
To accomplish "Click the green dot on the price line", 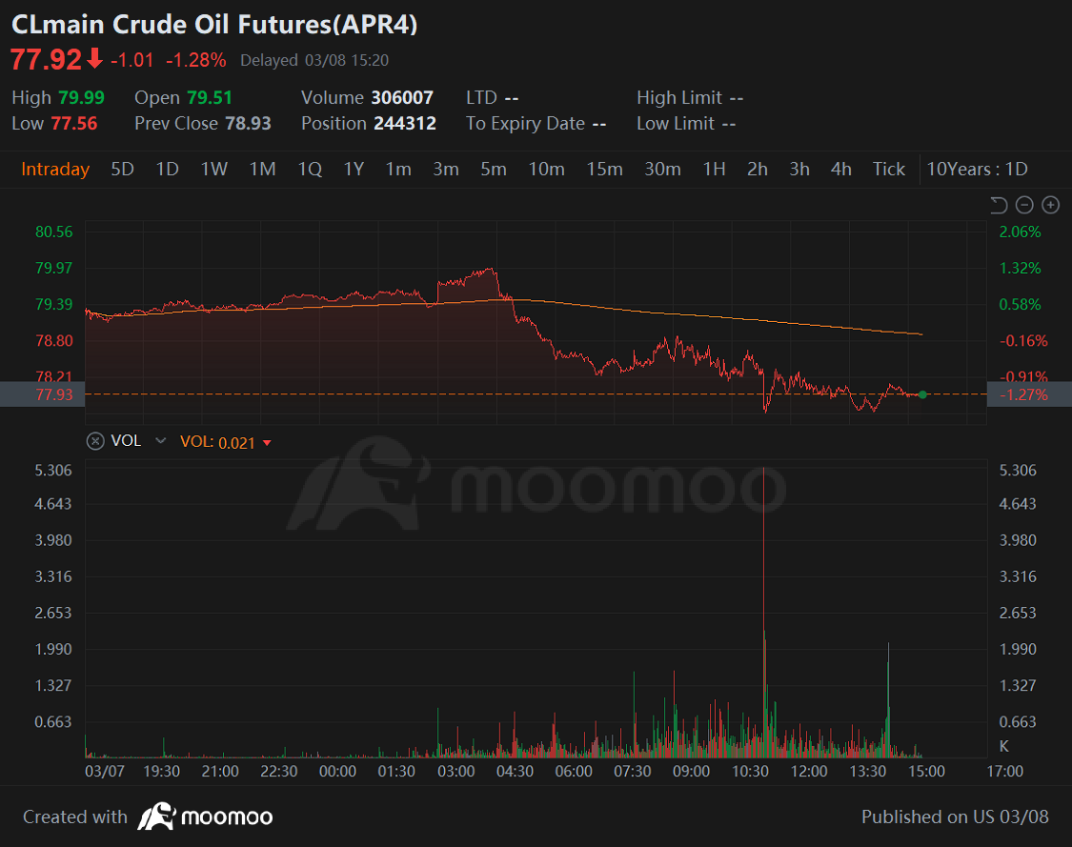I will pyautogui.click(x=922, y=393).
